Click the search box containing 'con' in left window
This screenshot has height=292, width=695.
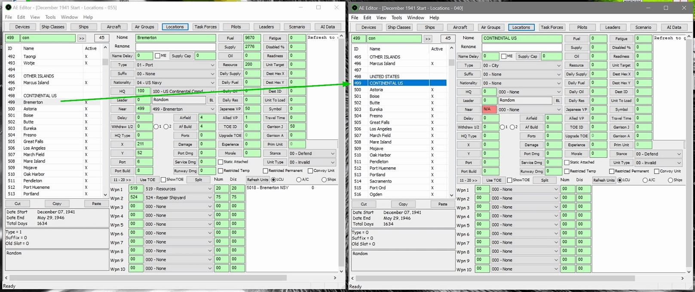tap(48, 38)
